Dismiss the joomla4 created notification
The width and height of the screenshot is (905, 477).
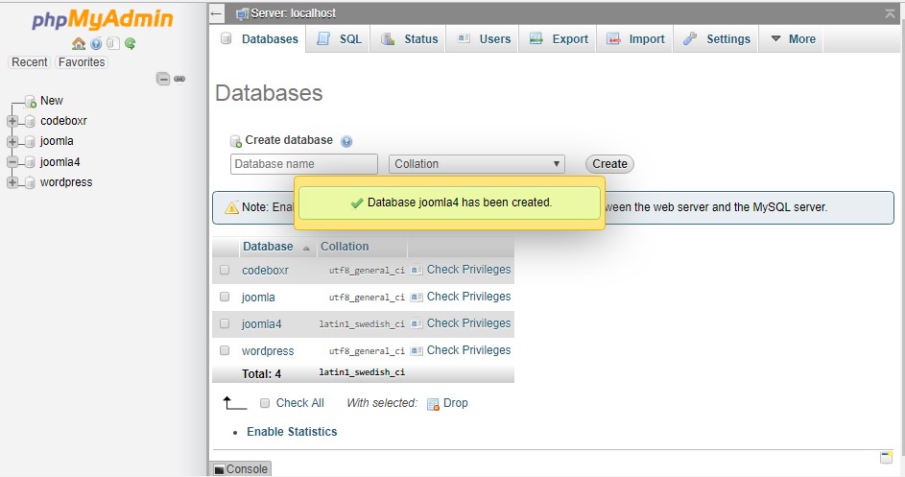[x=449, y=203]
